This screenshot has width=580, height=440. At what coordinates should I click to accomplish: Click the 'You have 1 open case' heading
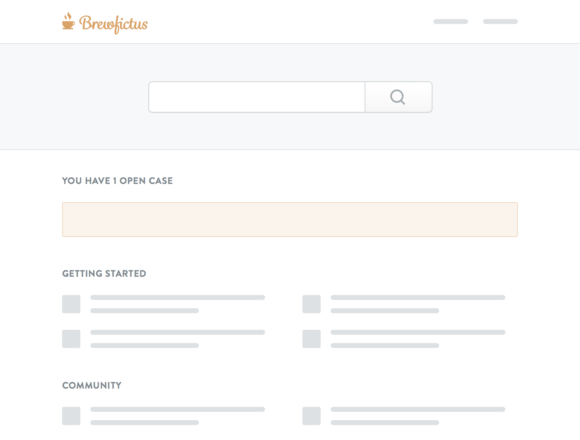pyautogui.click(x=117, y=181)
